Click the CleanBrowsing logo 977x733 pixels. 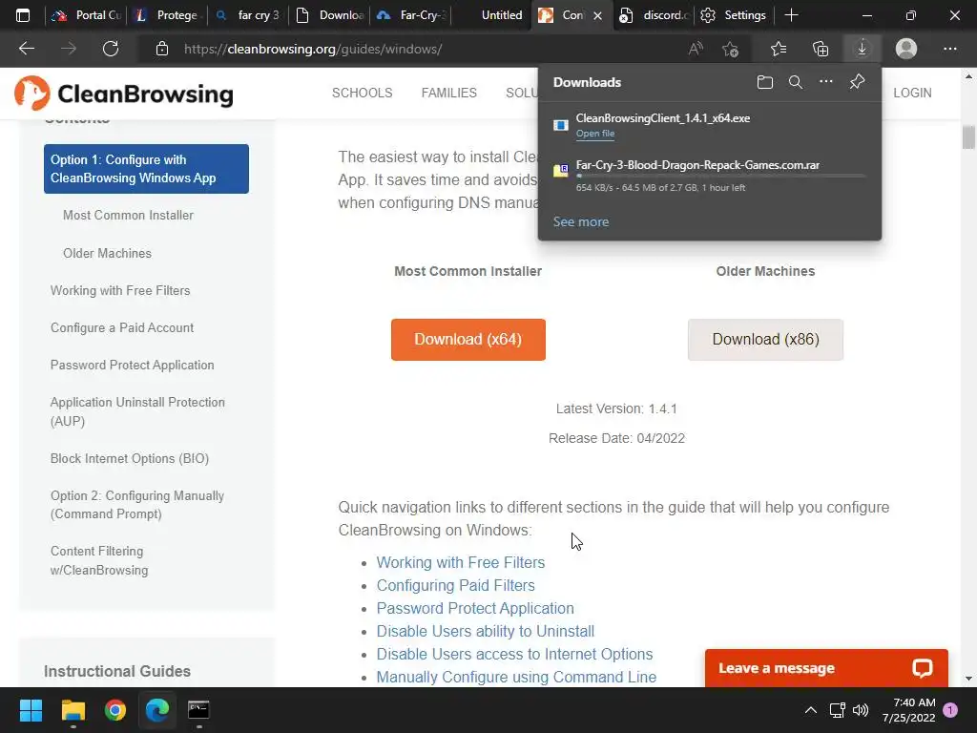tap(123, 94)
